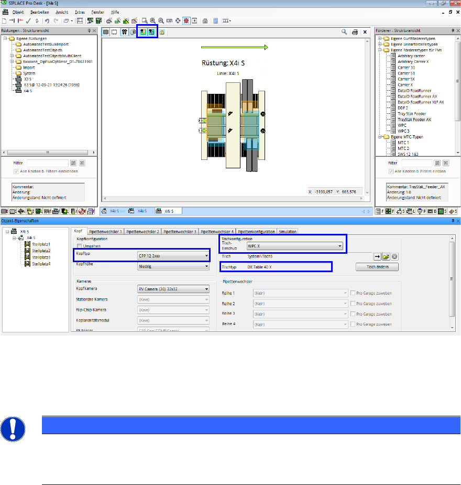Screen dimensions: 461x485
Task: Click the search magnifier in setup view toolbar
Action: click(x=344, y=31)
